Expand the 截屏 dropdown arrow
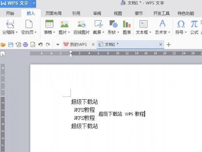202x152 pixels. [x=103, y=32]
